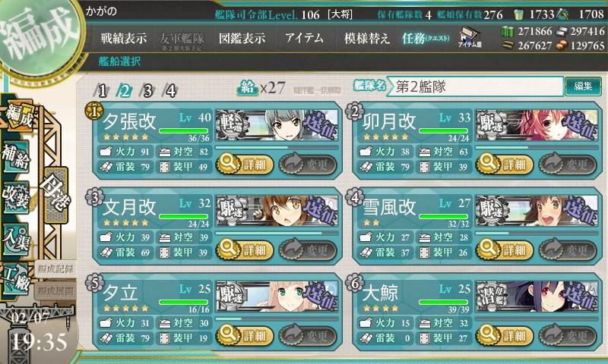
Task: Return to 母港 home port
Action: [x=56, y=195]
